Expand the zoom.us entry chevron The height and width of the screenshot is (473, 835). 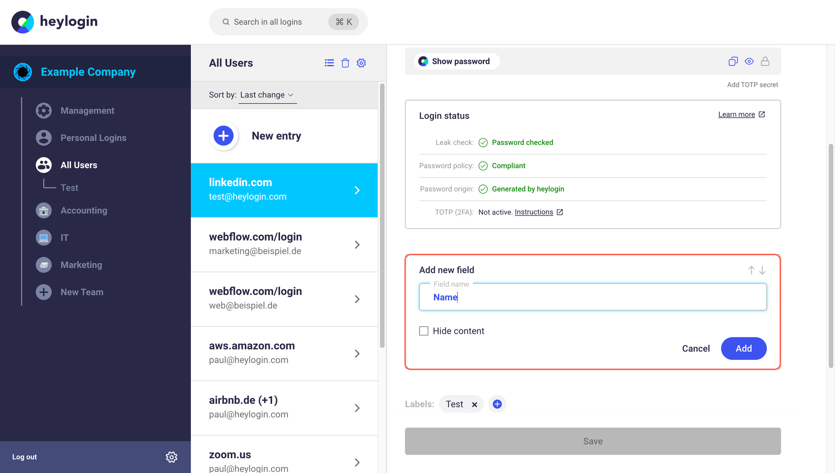point(357,462)
